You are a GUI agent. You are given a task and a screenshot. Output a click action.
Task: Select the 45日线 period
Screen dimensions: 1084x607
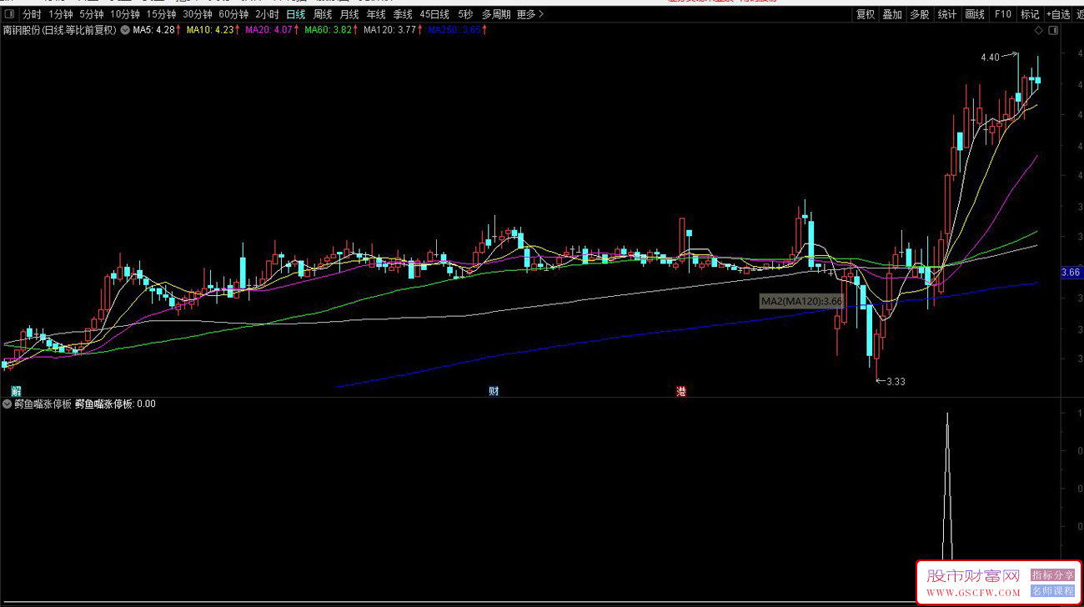click(x=434, y=14)
